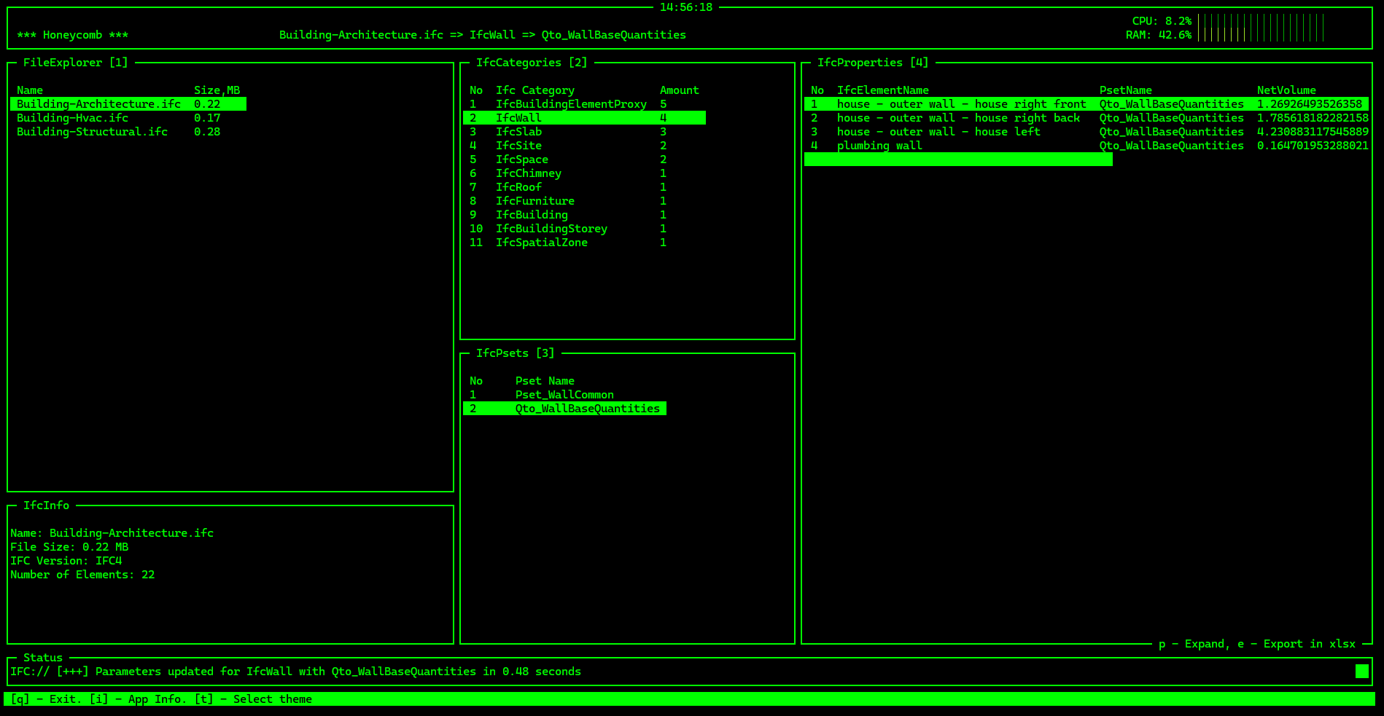This screenshot has height=716, width=1384.
Task: Click the CPU: 8.2% readout
Action: 1162,21
